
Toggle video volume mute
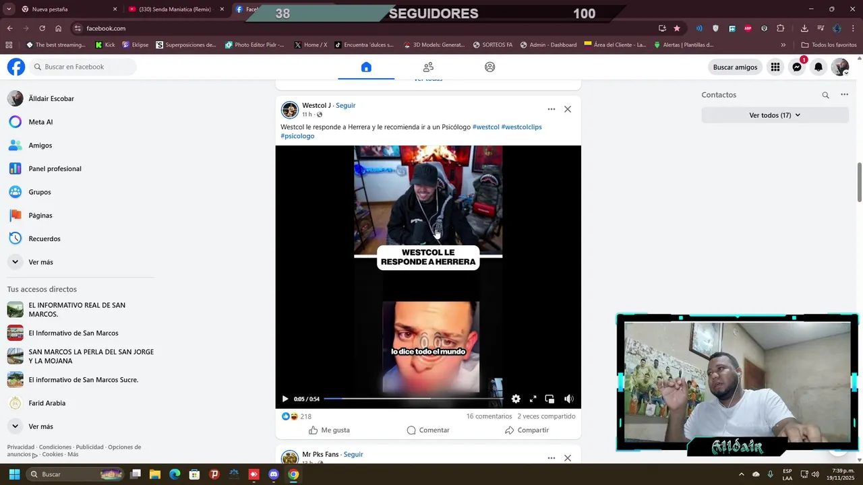(x=568, y=399)
